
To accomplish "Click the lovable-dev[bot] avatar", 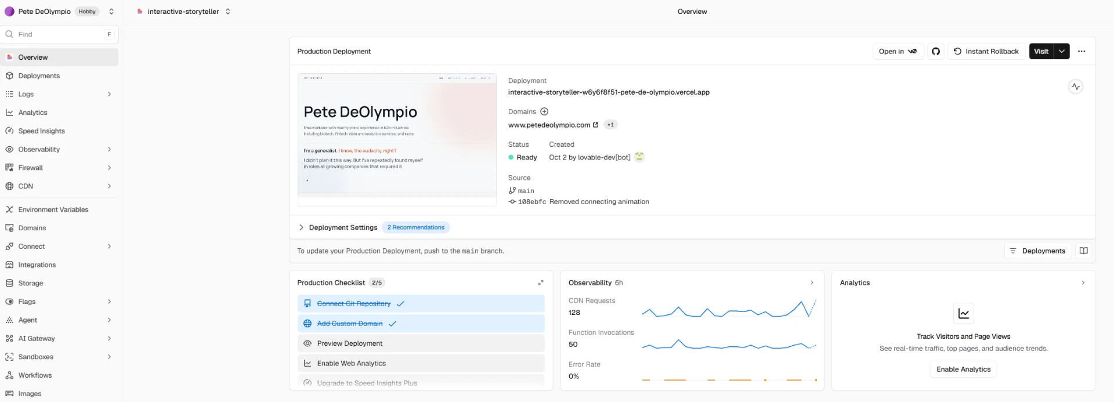I will pos(639,157).
